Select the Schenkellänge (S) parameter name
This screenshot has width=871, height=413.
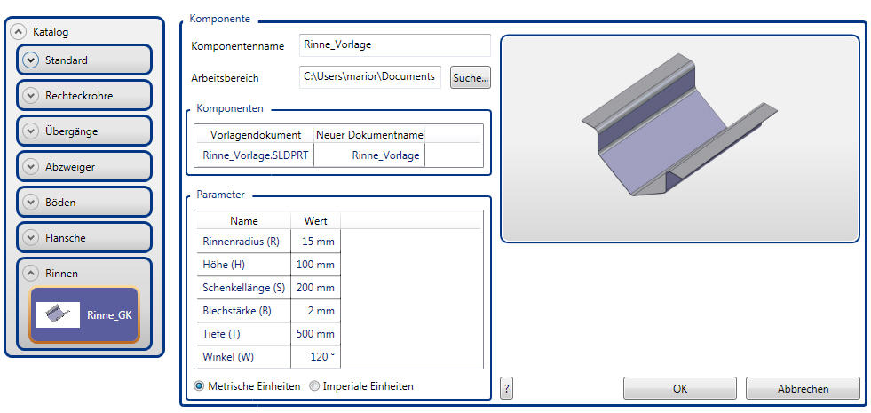(x=243, y=288)
